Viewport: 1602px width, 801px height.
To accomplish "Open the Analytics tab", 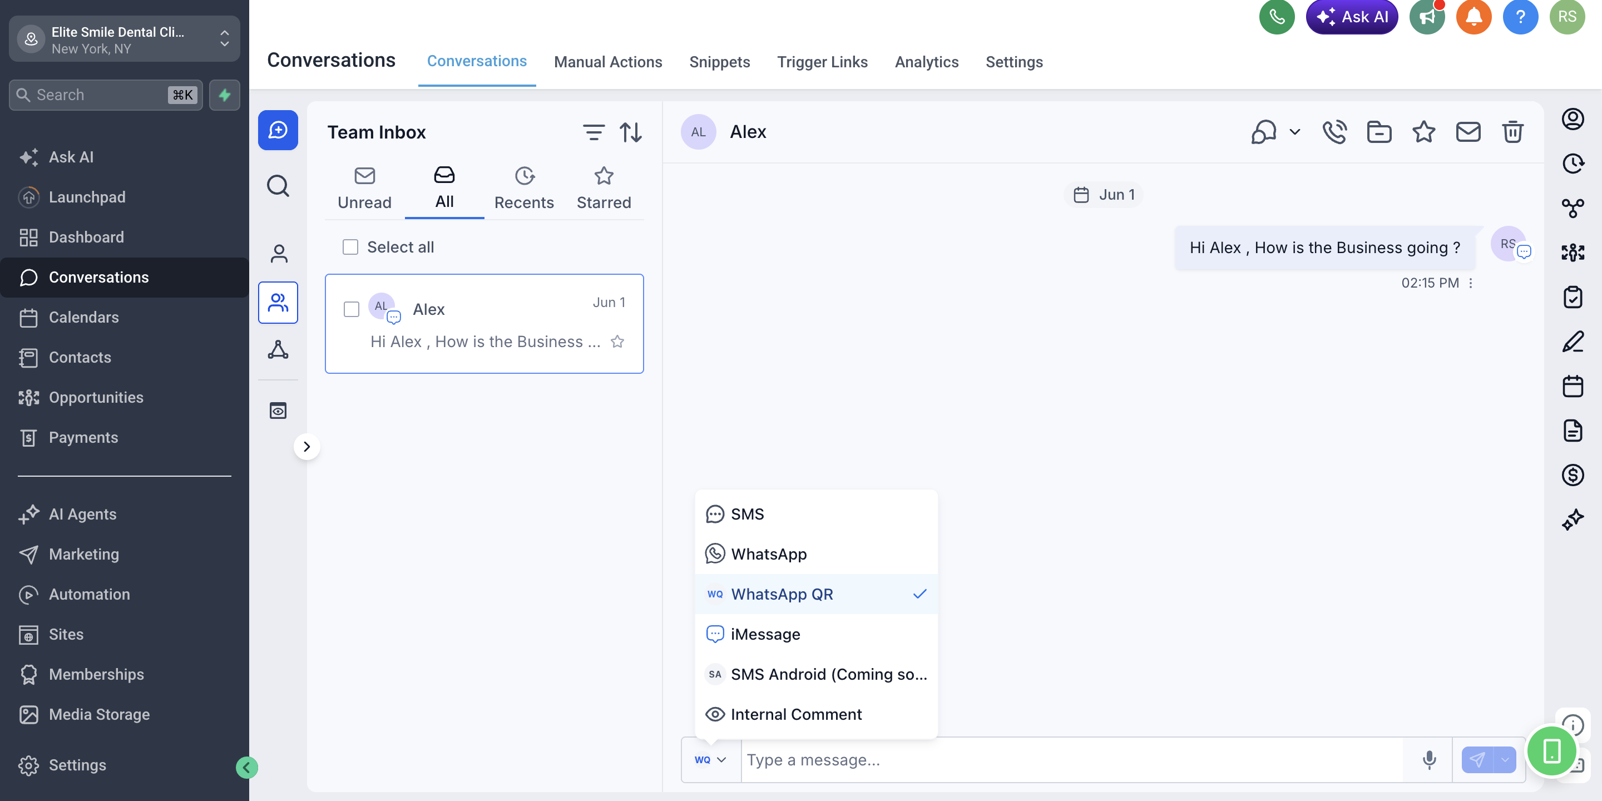I will point(927,62).
